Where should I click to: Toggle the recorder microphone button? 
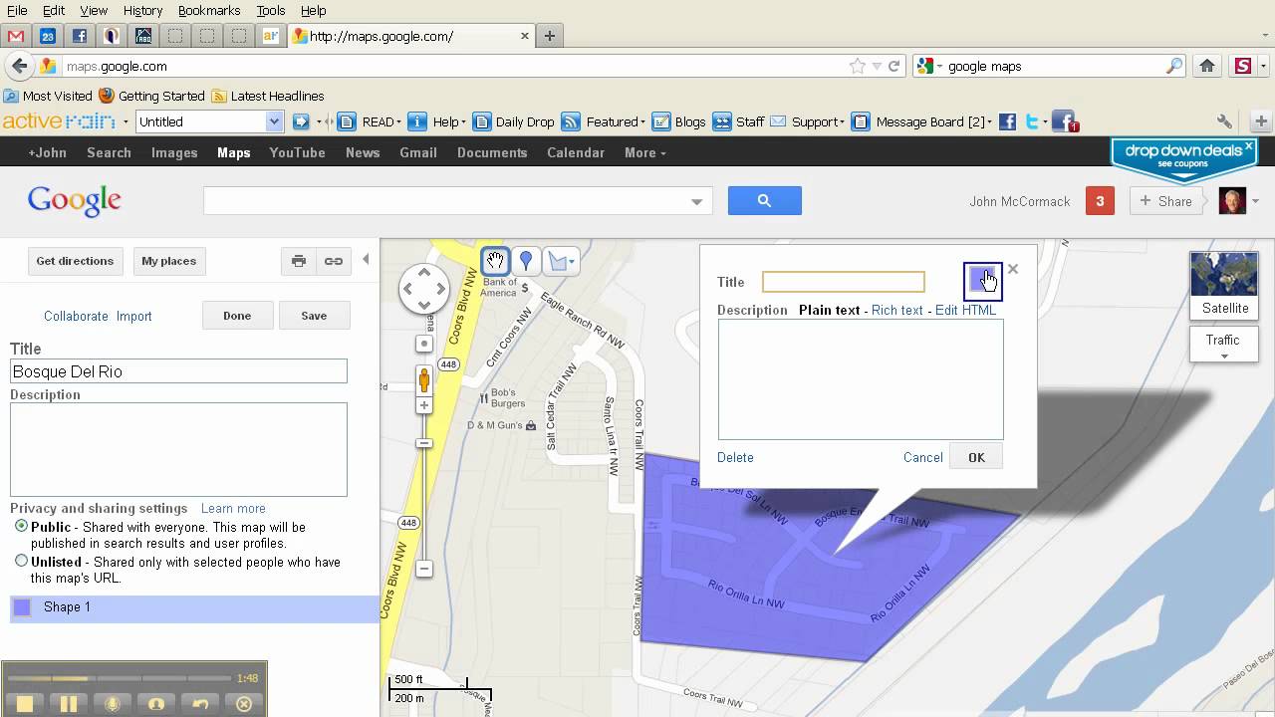[113, 703]
